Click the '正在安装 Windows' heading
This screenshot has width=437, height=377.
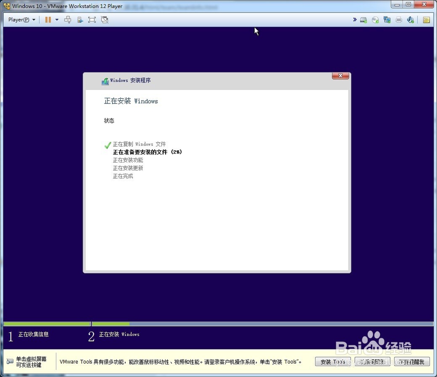coord(131,101)
